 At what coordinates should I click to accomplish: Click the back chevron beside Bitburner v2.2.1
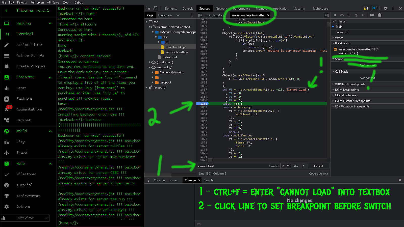click(x=7, y=11)
